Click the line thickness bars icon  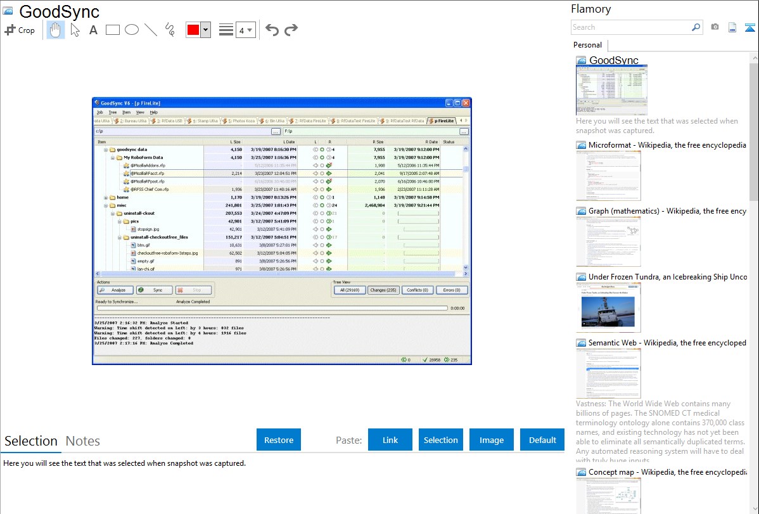[x=226, y=30]
